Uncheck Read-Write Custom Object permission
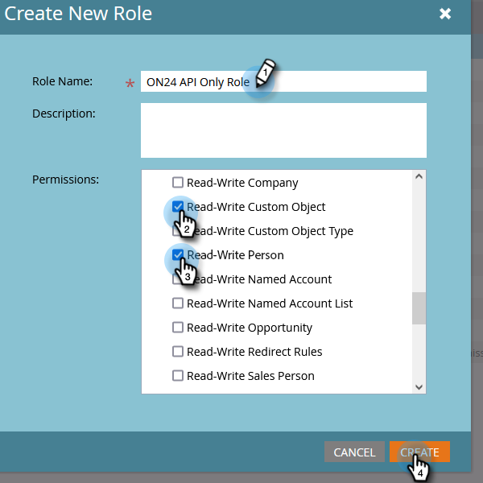This screenshot has height=483, width=483. (178, 206)
